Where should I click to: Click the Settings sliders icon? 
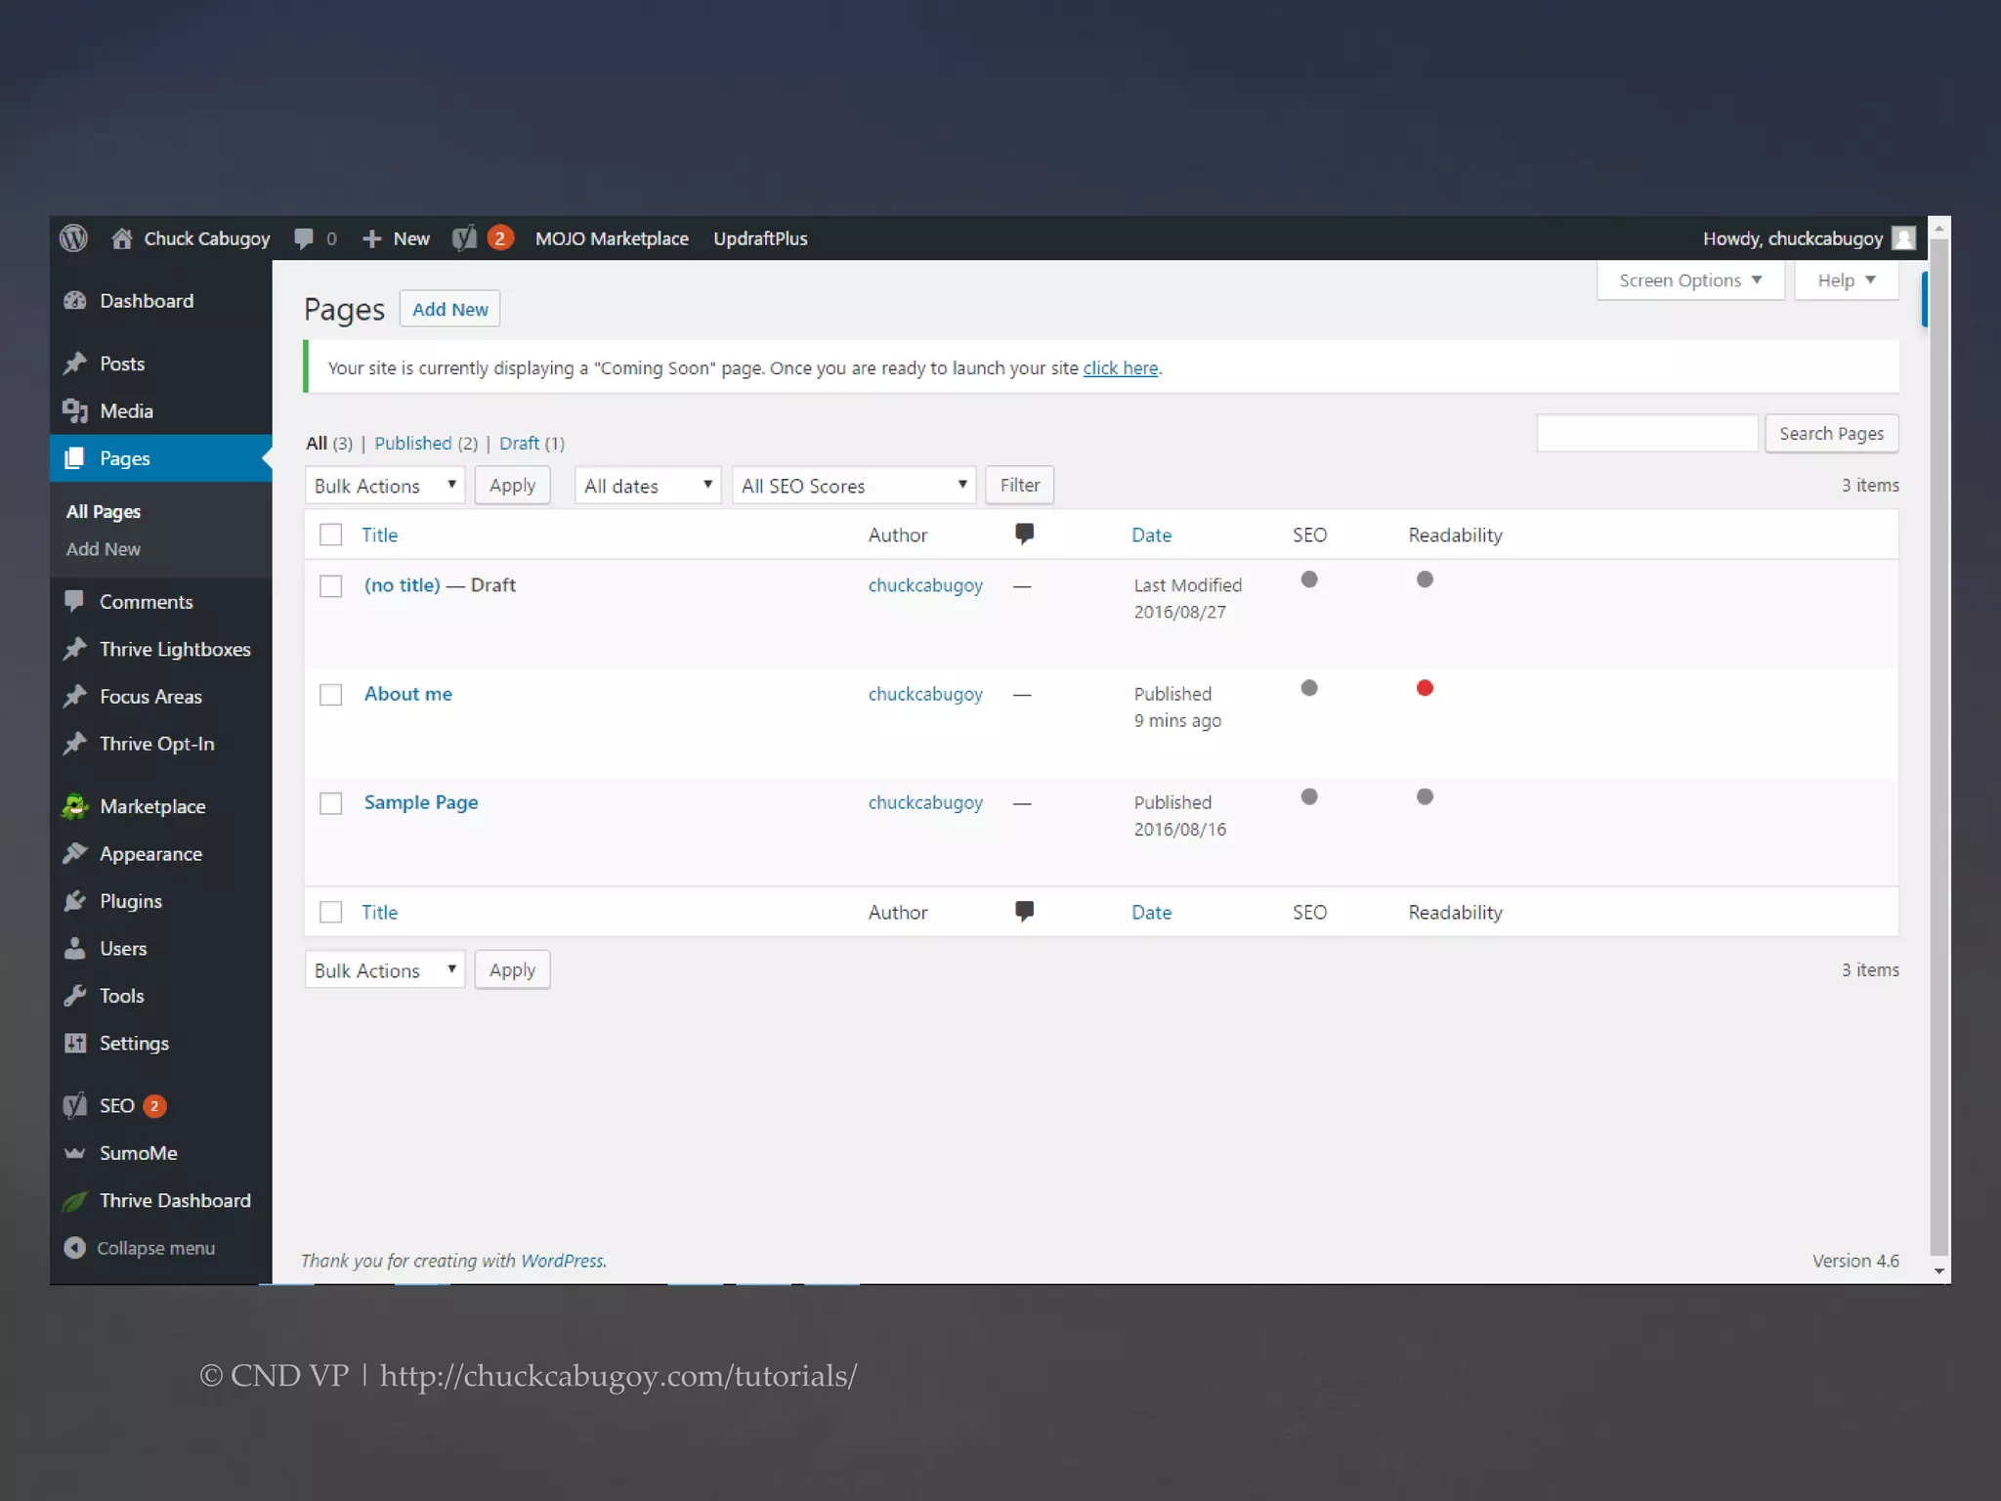point(75,1043)
